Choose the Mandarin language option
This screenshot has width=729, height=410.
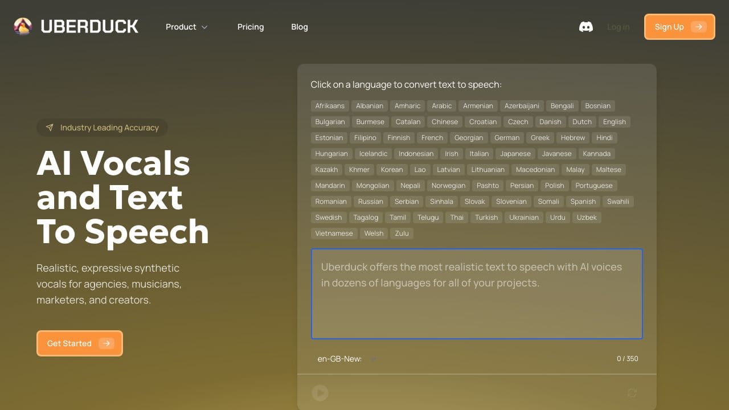(x=330, y=186)
